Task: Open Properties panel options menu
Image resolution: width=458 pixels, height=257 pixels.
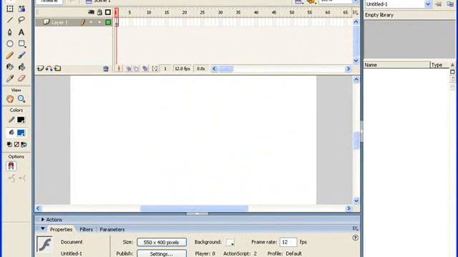Action: (355, 228)
